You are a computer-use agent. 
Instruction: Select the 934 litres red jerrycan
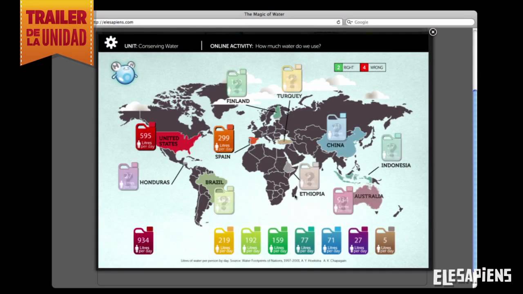[x=143, y=241]
